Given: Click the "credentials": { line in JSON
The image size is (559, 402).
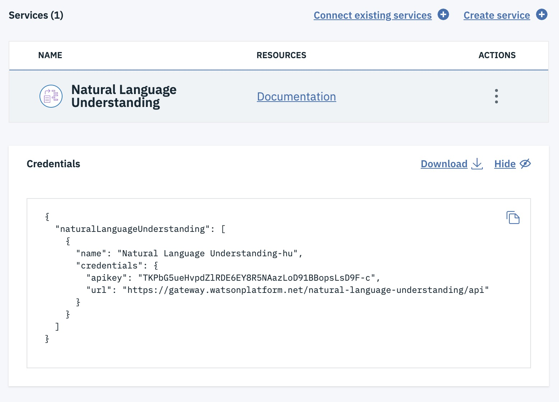Looking at the screenshot, I should [117, 266].
